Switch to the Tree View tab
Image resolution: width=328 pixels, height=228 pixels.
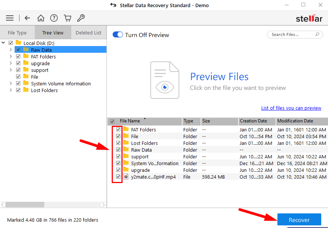pyautogui.click(x=53, y=33)
